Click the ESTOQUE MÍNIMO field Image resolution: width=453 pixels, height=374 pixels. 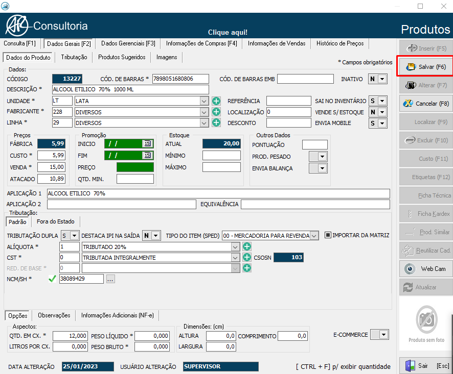pos(221,156)
